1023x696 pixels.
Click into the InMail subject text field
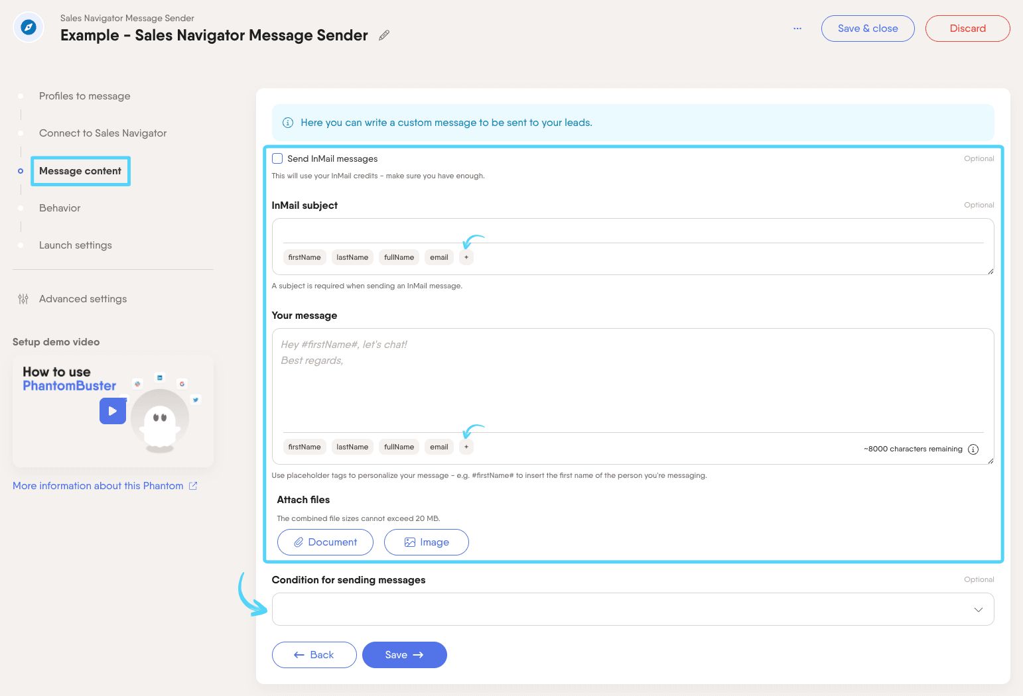pos(633,231)
